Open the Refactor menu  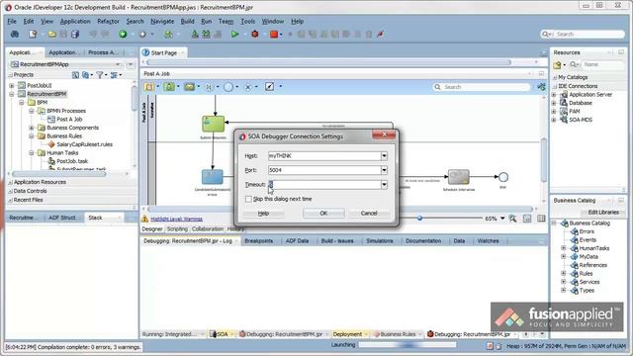pos(108,21)
